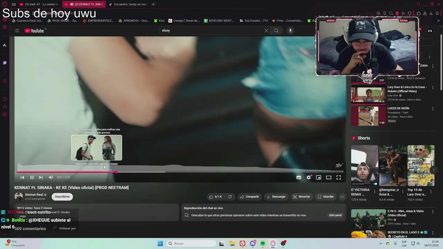The image size is (443, 249).
Task: Open 3 PA 3 Klim video title
Action: click(406, 213)
